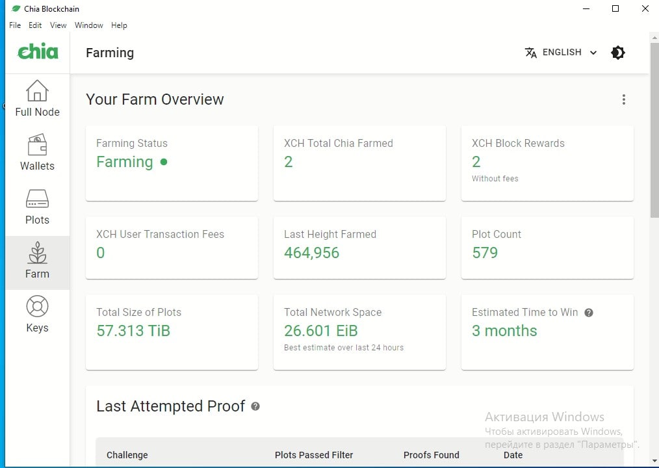Open the Help menu
The height and width of the screenshot is (468, 659).
(119, 25)
